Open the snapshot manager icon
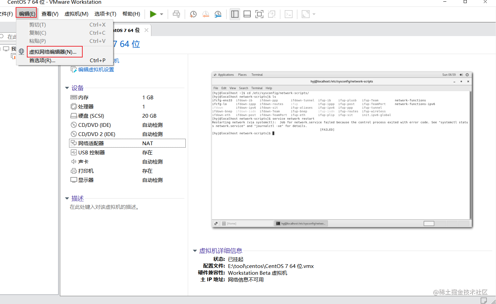The height and width of the screenshot is (304, 496). (218, 14)
